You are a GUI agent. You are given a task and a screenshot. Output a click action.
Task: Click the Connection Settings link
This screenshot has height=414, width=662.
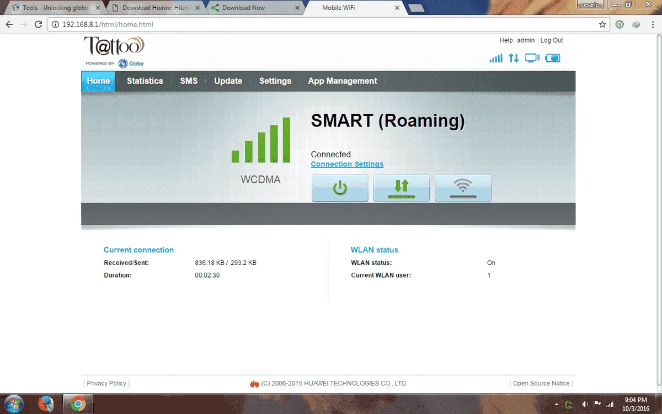click(x=347, y=164)
